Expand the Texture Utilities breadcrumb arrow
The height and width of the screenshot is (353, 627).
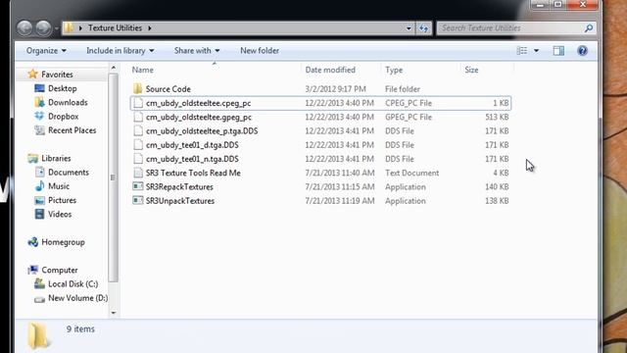150,28
